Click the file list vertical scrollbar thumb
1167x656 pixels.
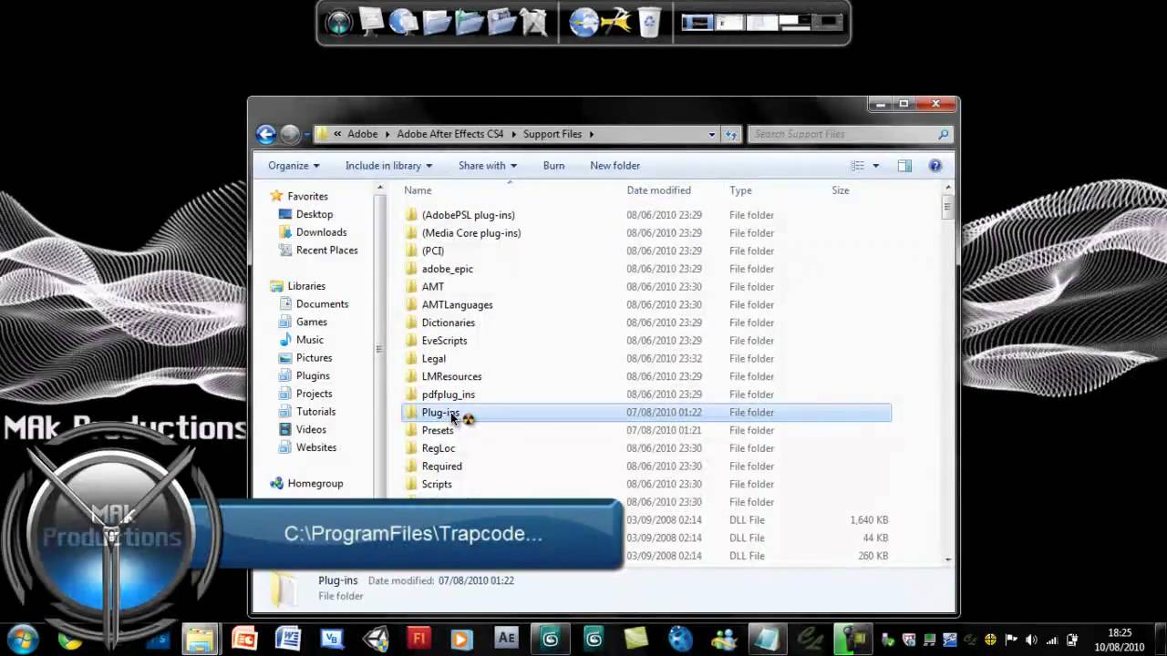point(948,206)
